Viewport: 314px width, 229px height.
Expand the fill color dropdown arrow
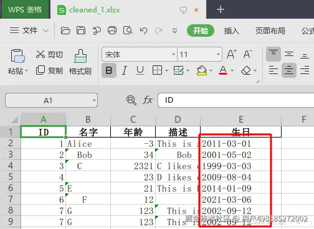[211, 70]
